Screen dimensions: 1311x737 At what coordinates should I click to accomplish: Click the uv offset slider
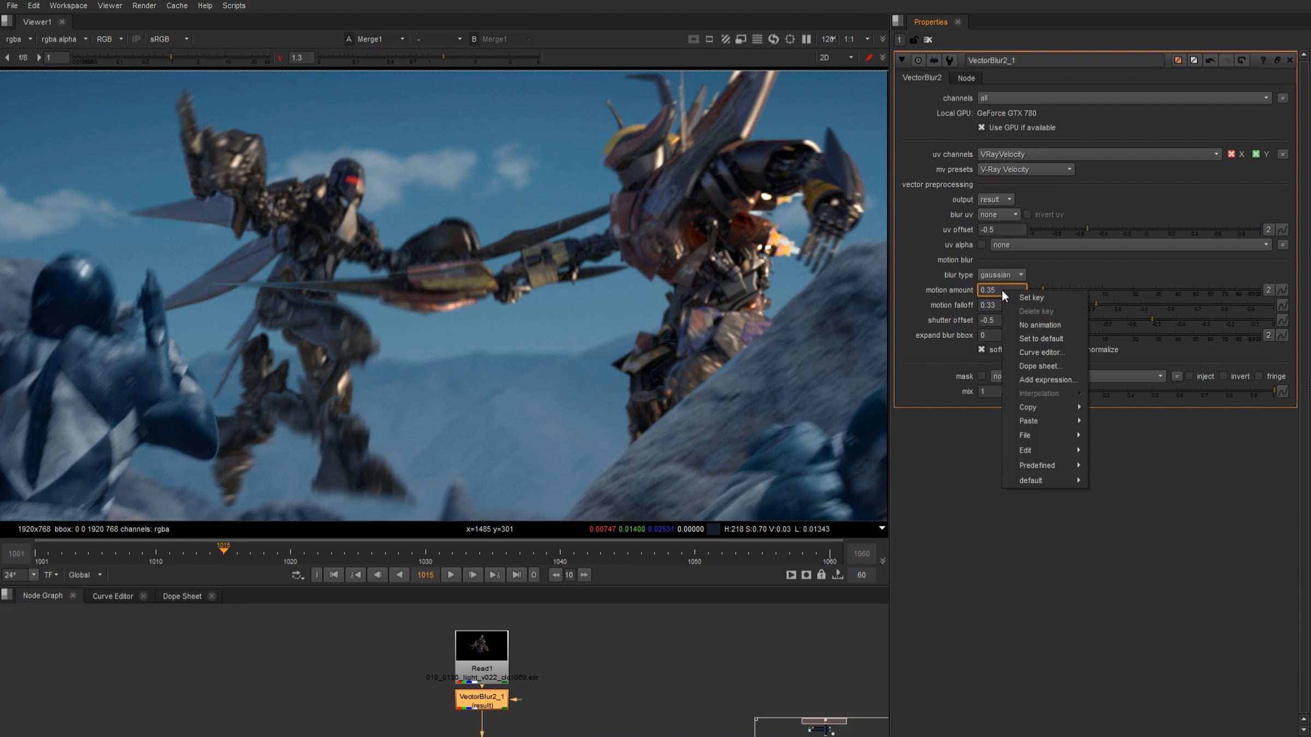point(1145,229)
